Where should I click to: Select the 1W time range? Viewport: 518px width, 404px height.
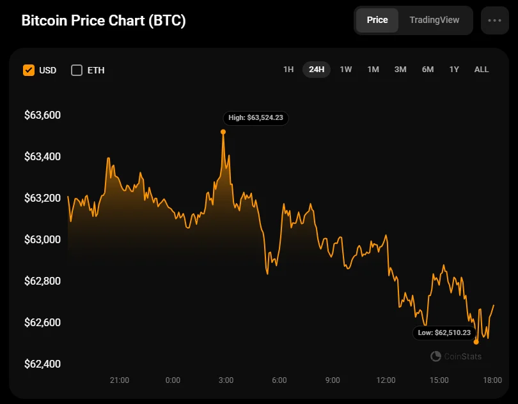click(346, 70)
